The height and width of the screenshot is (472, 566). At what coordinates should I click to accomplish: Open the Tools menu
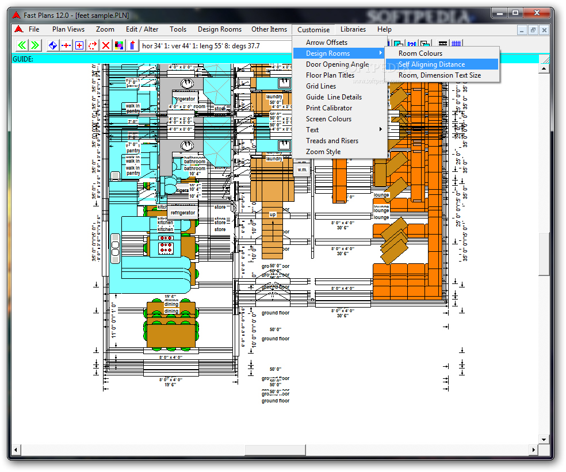178,29
